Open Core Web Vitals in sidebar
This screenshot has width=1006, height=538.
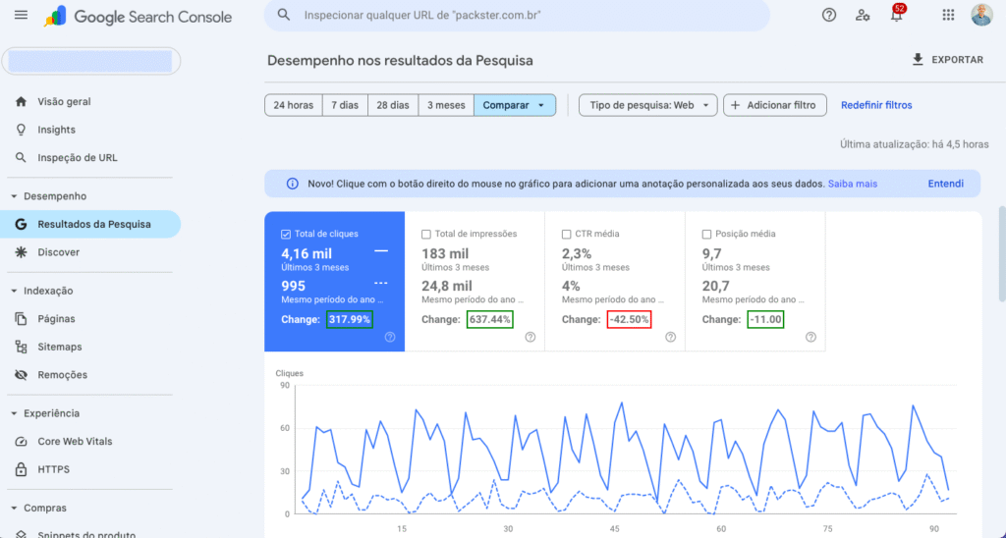coord(75,442)
